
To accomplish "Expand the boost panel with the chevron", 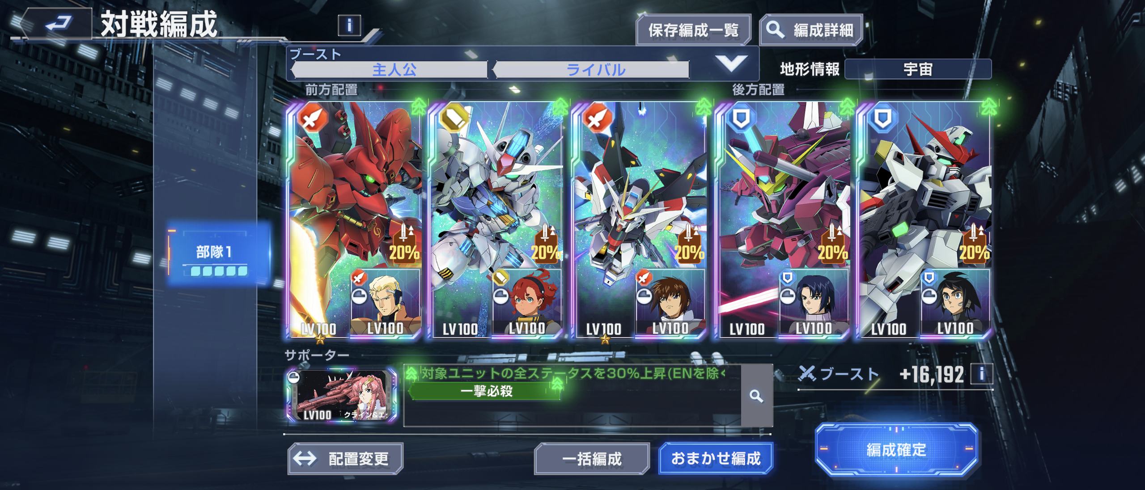I will click(x=731, y=63).
